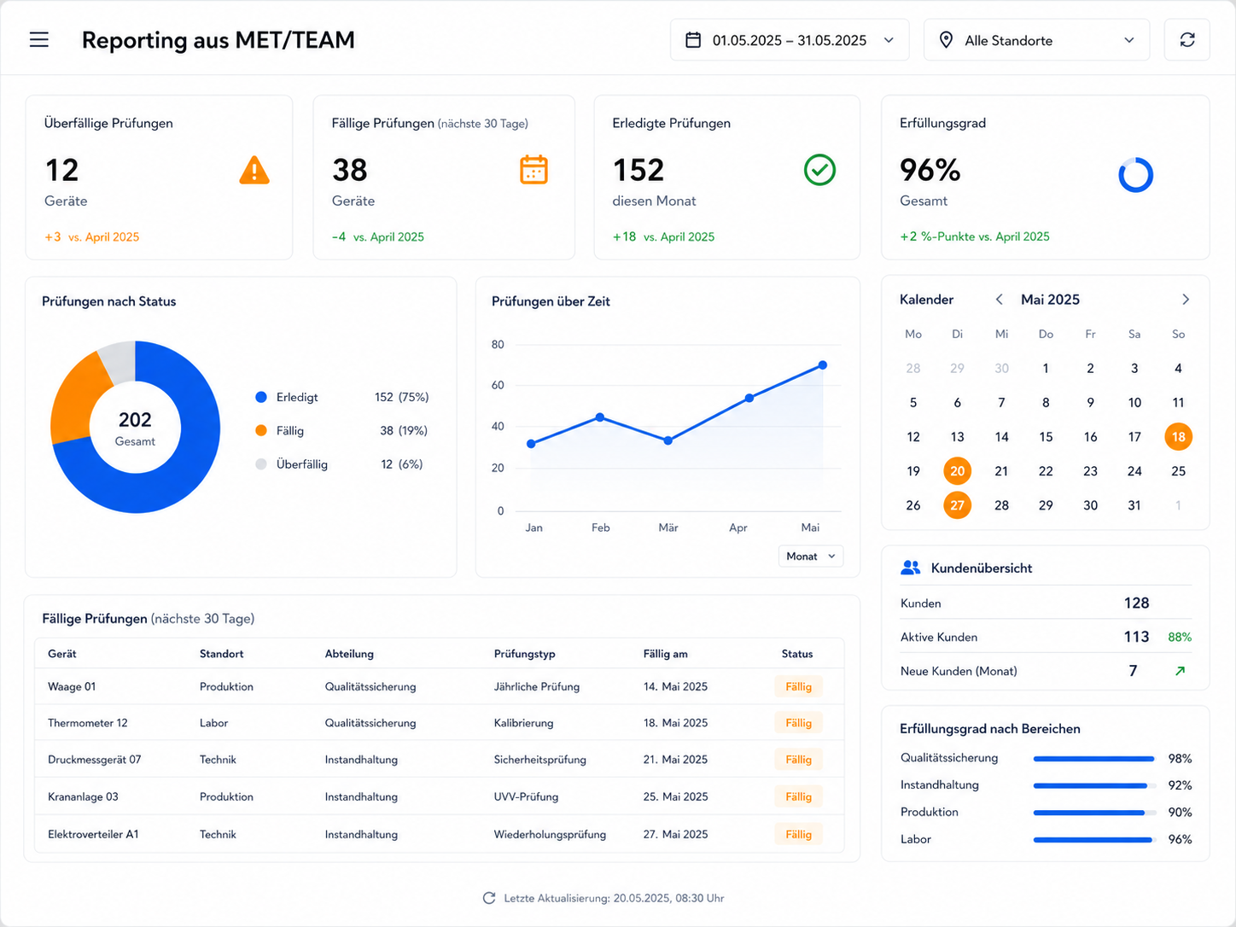The height and width of the screenshot is (927, 1236).
Task: Click orange Fällig legend dot
Action: point(261,430)
